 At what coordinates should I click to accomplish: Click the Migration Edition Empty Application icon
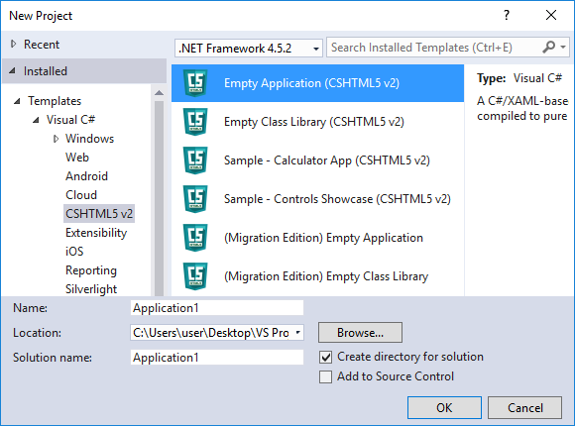(195, 238)
